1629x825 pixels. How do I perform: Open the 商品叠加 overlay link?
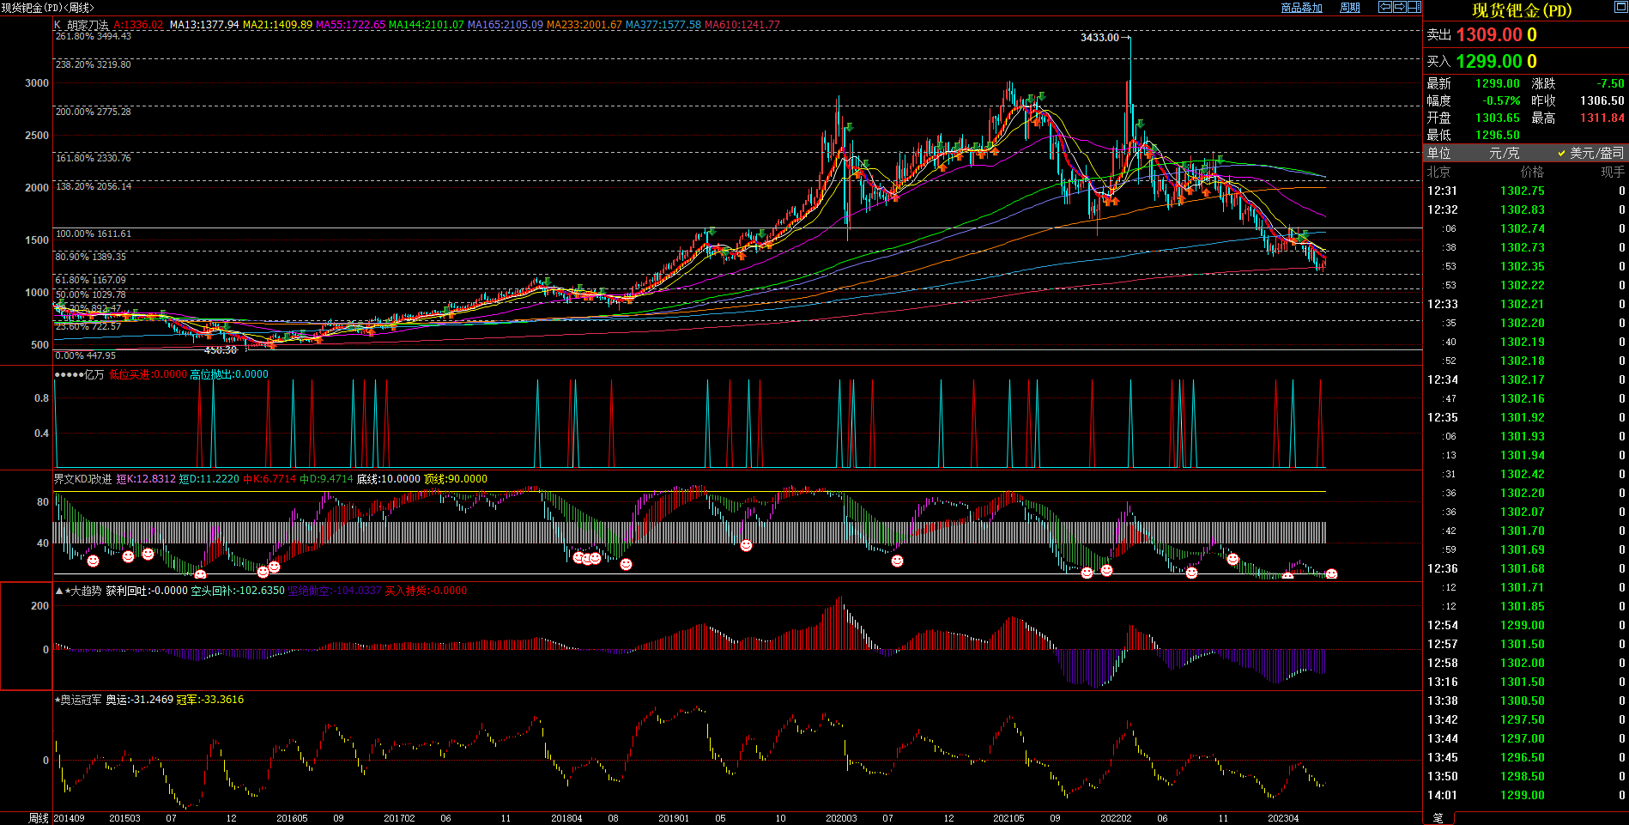[x=1301, y=8]
